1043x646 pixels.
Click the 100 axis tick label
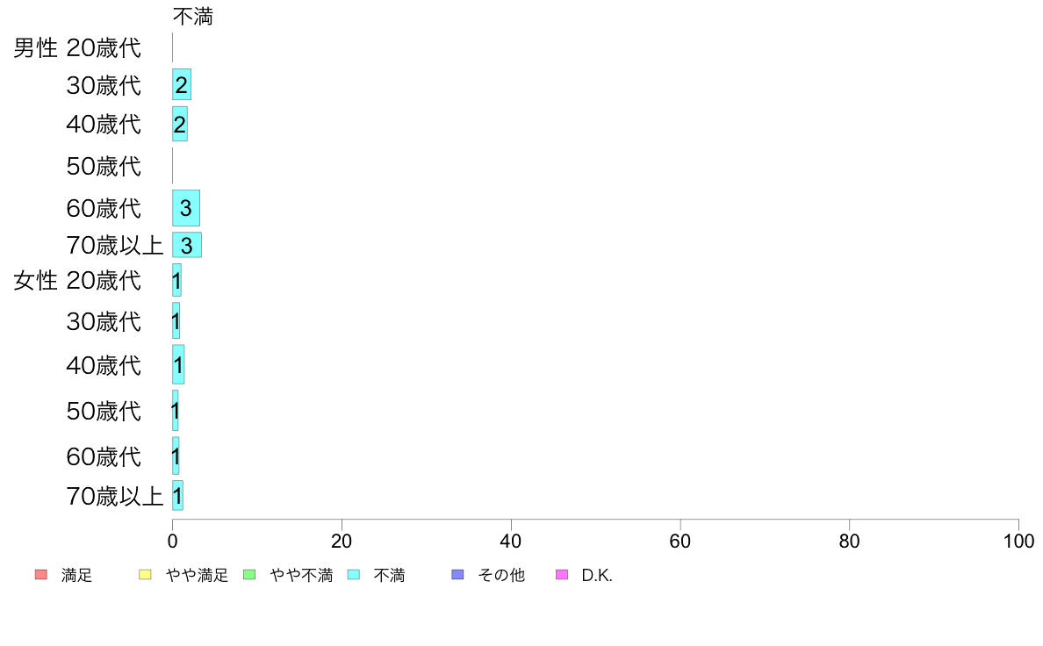click(1018, 542)
